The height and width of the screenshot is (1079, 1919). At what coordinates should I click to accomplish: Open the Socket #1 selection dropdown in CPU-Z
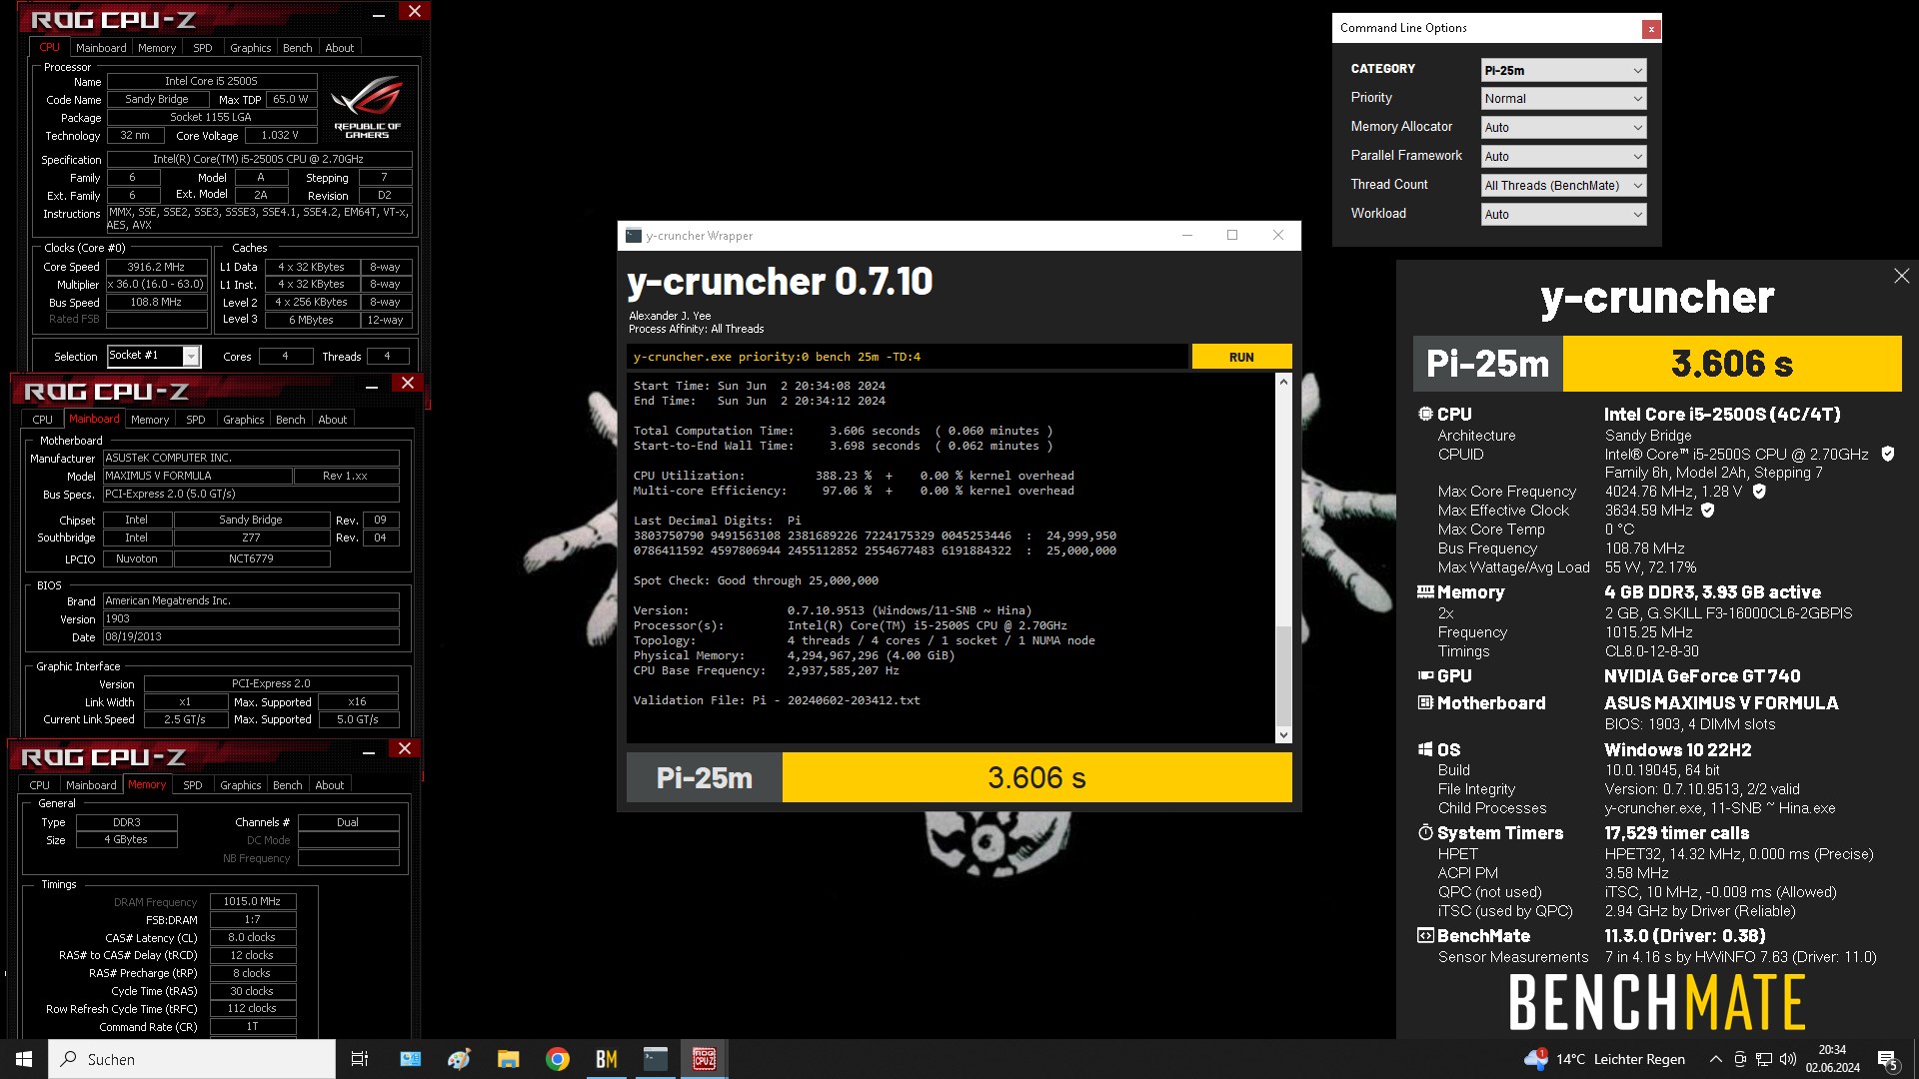(x=154, y=356)
